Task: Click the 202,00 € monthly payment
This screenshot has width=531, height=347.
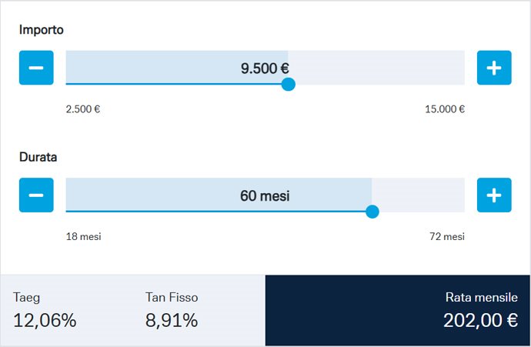Action: click(x=480, y=320)
